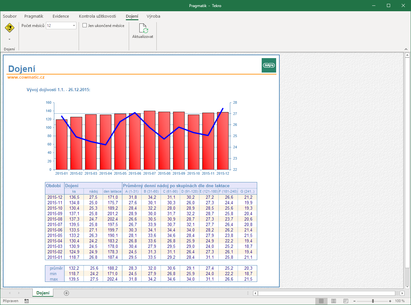Click the vertical scrollbar up arrow
The image size is (411, 305).
pos(407,56)
